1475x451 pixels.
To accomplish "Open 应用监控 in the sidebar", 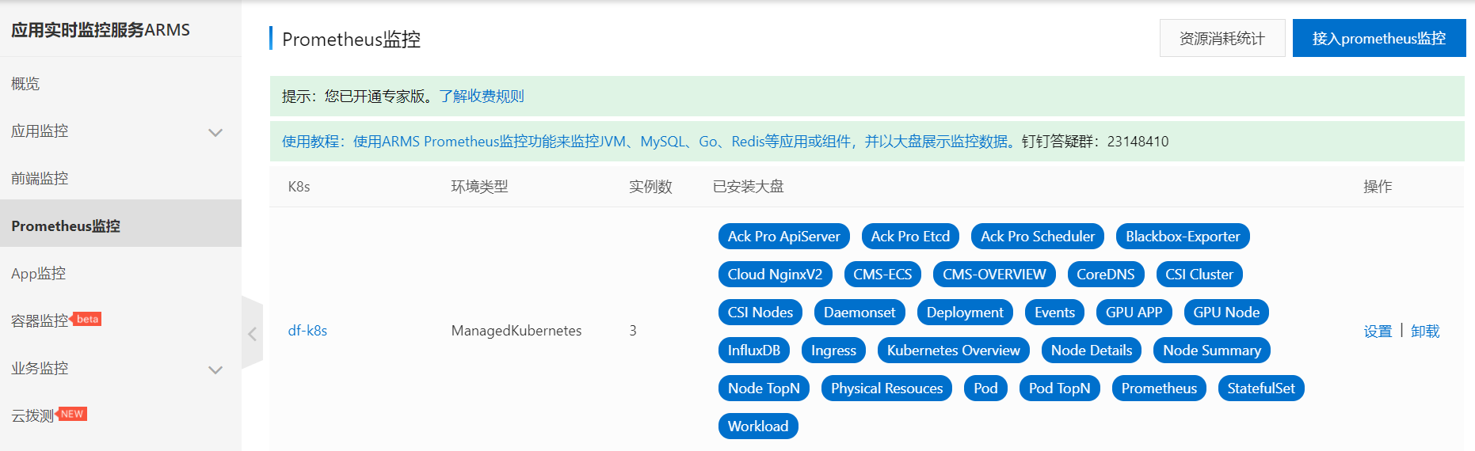I will [x=40, y=131].
